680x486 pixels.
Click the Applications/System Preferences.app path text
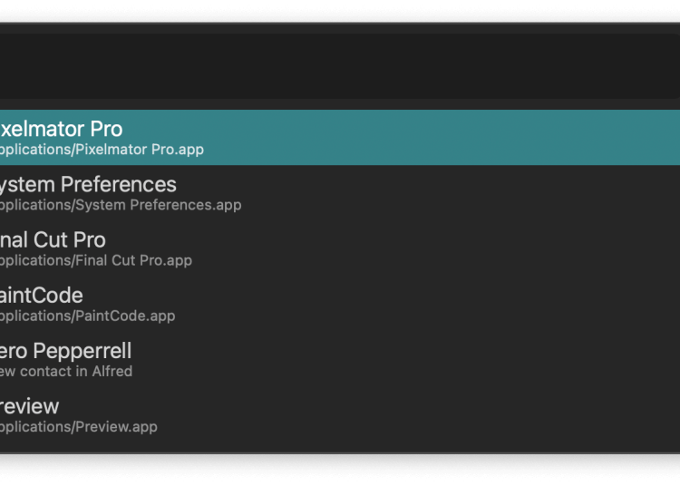click(118, 205)
